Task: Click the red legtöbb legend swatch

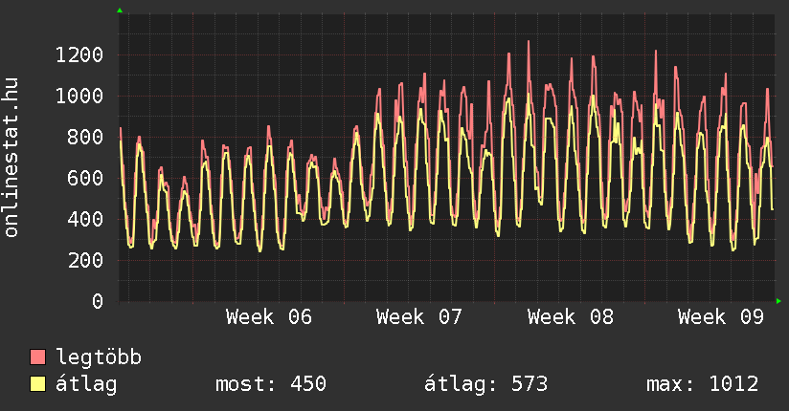Action: coord(38,357)
